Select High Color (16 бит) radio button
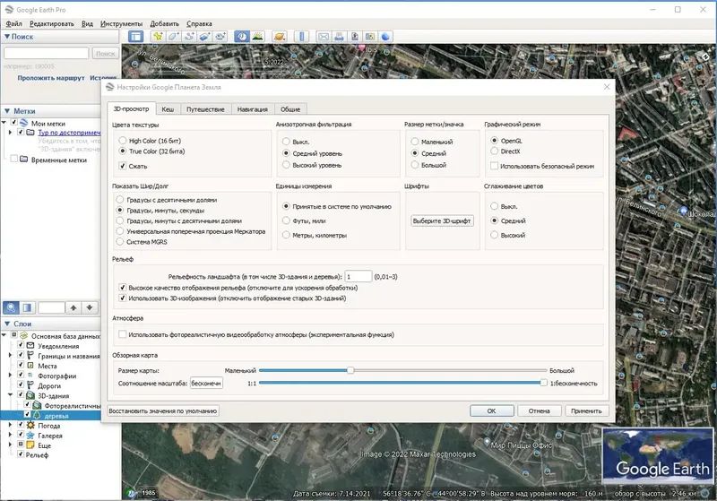The height and width of the screenshot is (501, 717). tap(123, 142)
